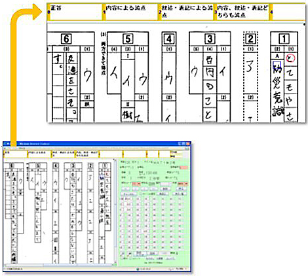The height and width of the screenshot is (276, 308).
Task: Click the red circle mark on answer 1
Action: (290, 58)
